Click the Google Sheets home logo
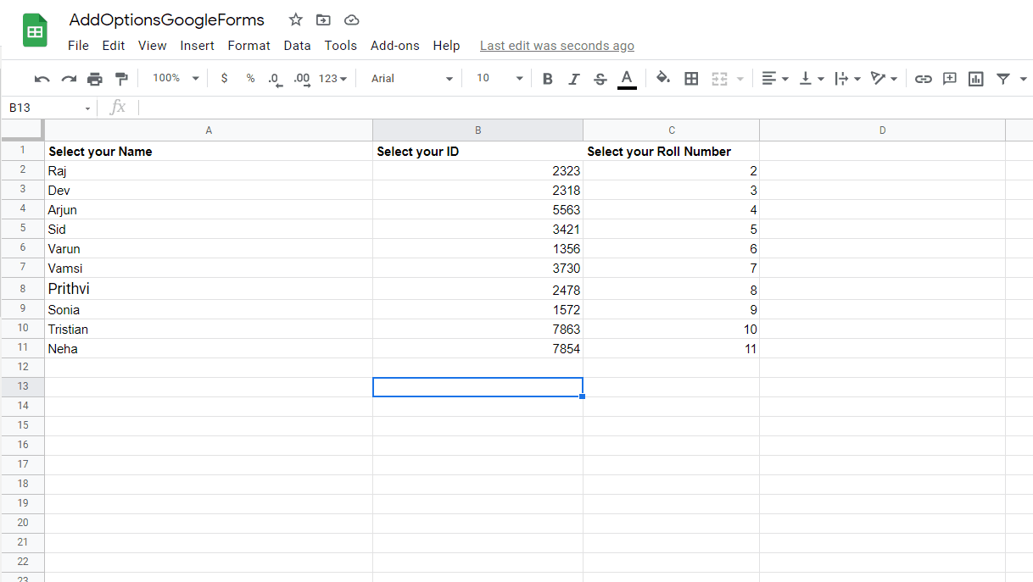 pos(35,31)
